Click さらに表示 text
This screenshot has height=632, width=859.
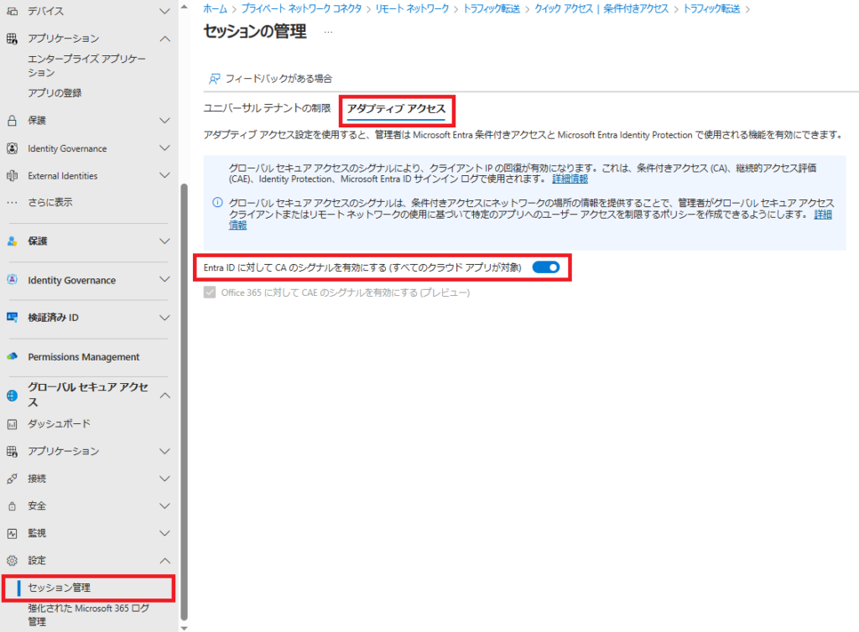[x=49, y=203]
